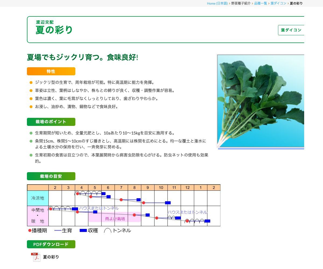Click the orange 特性 section banner
This screenshot has height=269, width=323.
(51, 71)
